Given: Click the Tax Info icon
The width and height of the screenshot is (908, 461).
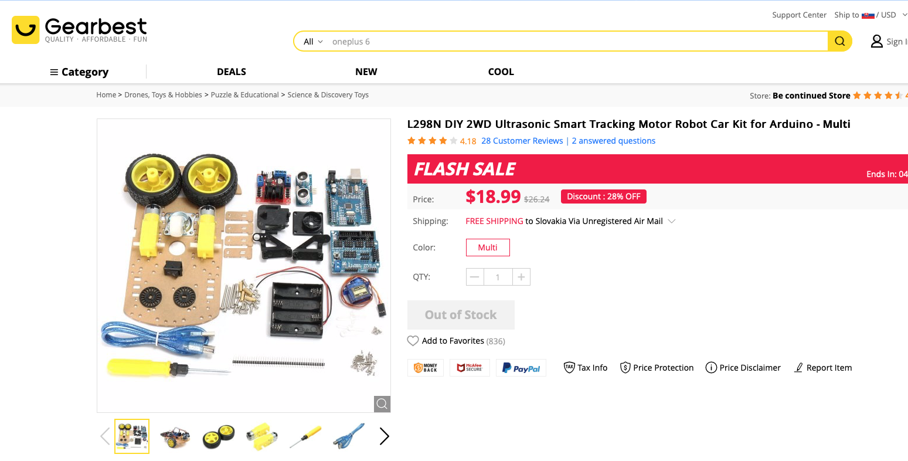Looking at the screenshot, I should click(569, 368).
